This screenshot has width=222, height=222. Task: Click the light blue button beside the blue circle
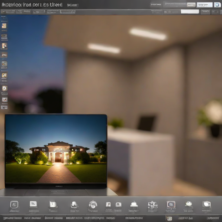click(x=205, y=5)
